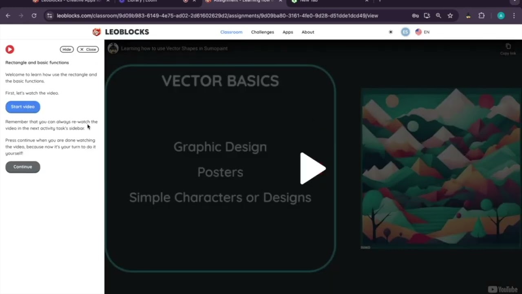The height and width of the screenshot is (294, 522).
Task: Click the leoblocks.com URL address field
Action: click(217, 16)
